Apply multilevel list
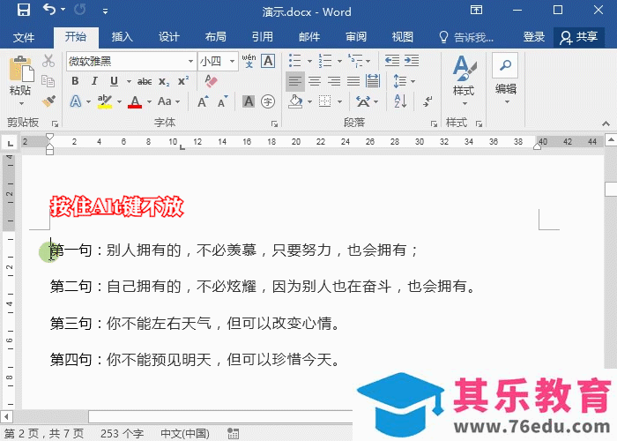 [356, 61]
